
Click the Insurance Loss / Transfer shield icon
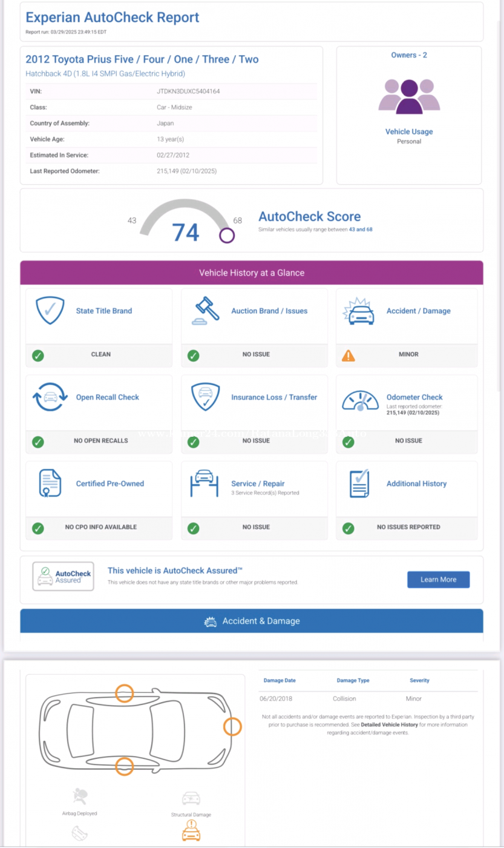tap(206, 397)
